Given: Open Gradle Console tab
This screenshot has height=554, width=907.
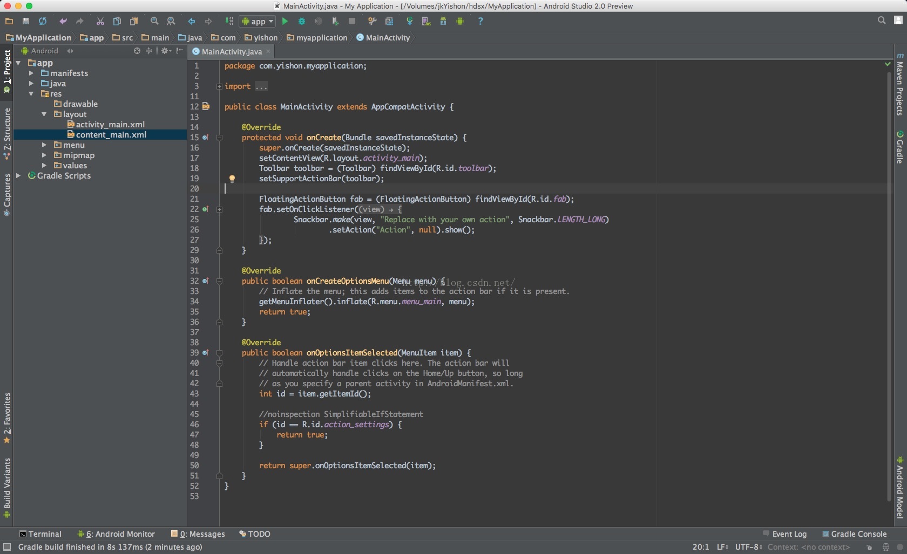Looking at the screenshot, I should 854,534.
